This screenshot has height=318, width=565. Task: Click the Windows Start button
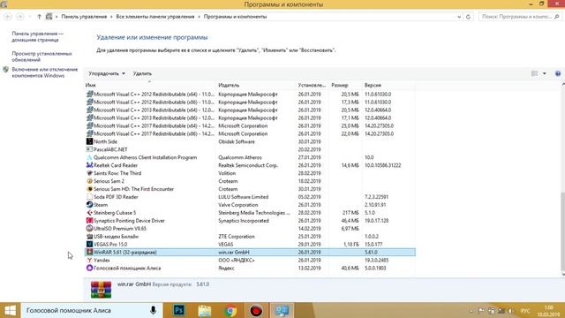(x=10, y=310)
